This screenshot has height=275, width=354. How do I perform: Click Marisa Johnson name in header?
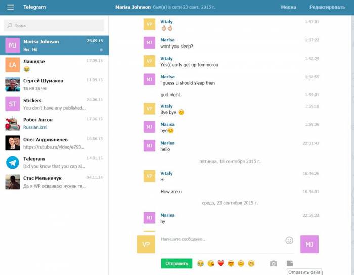133,7
